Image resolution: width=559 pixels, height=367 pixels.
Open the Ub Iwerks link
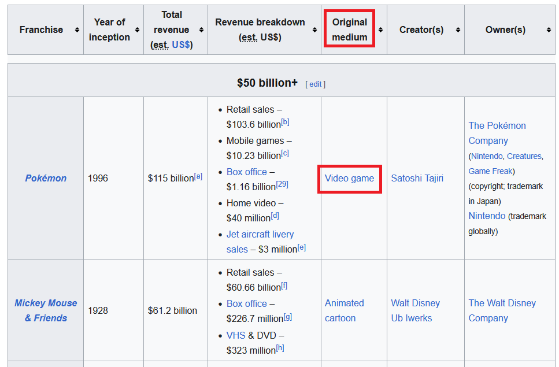pyautogui.click(x=412, y=318)
